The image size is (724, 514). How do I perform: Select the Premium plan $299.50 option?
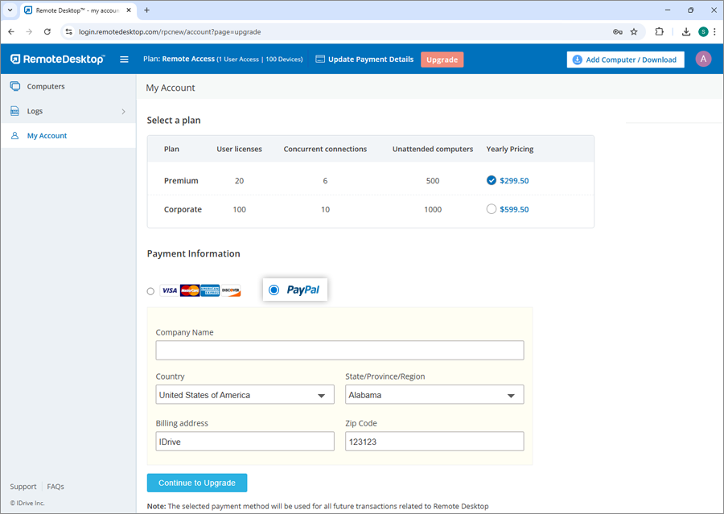click(492, 181)
